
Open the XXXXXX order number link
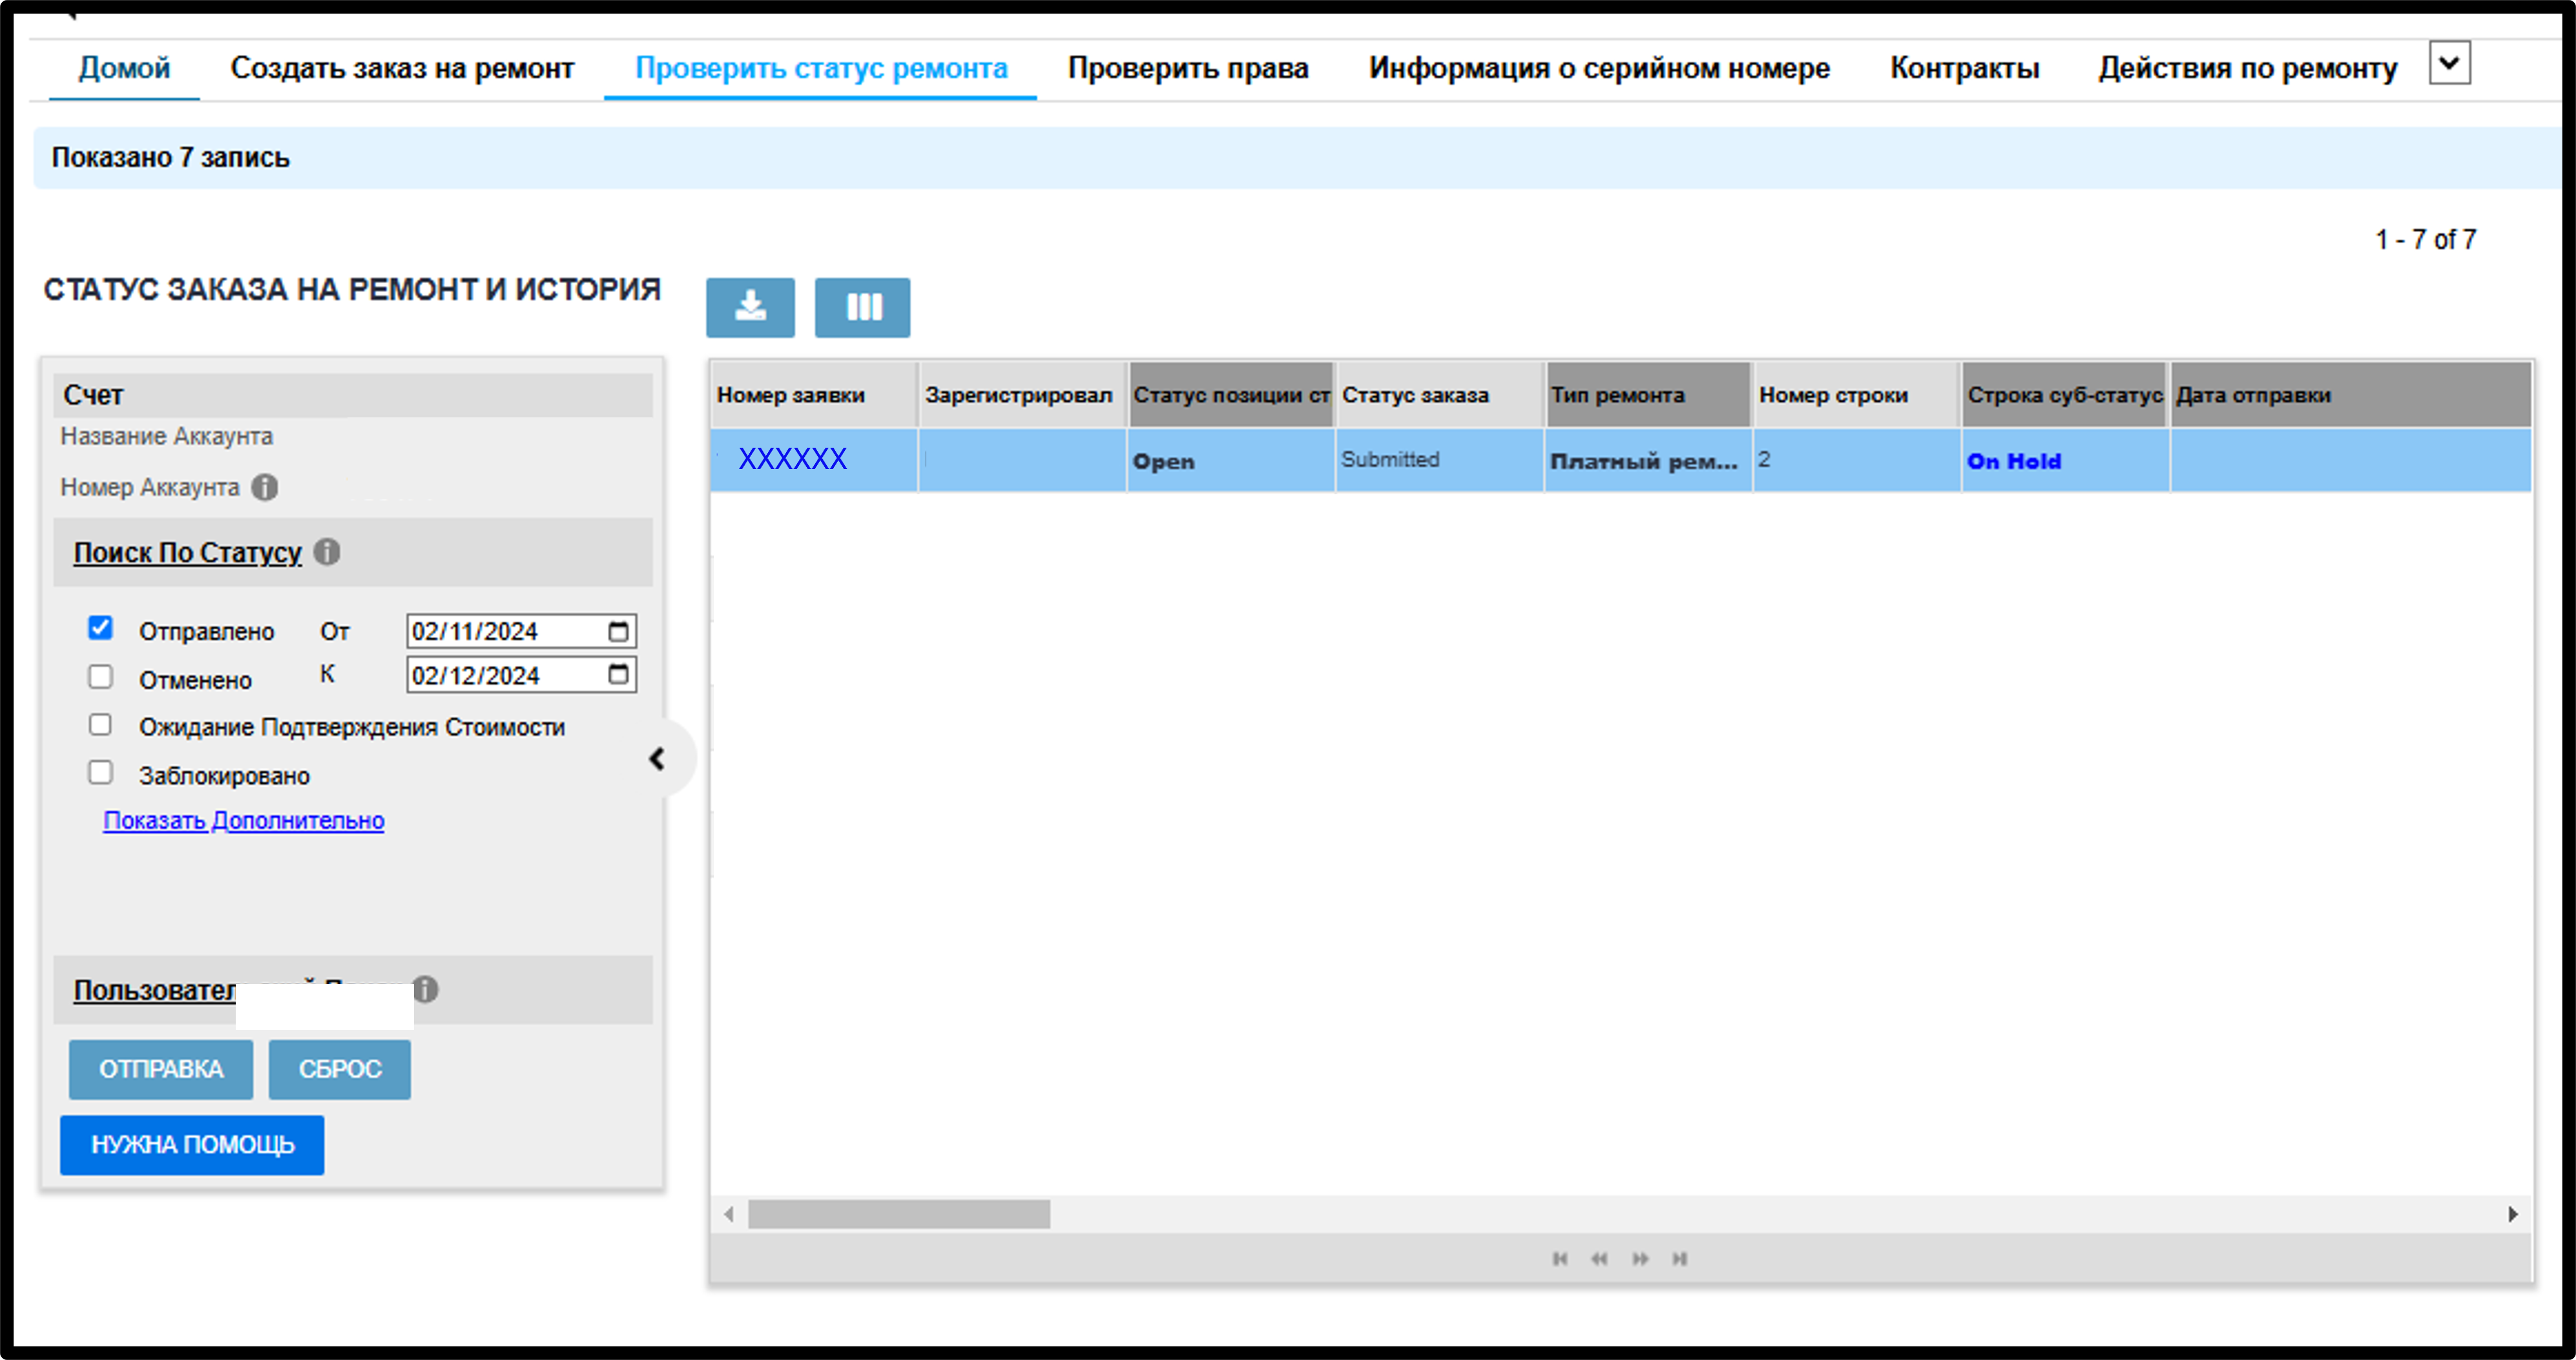tap(793, 458)
